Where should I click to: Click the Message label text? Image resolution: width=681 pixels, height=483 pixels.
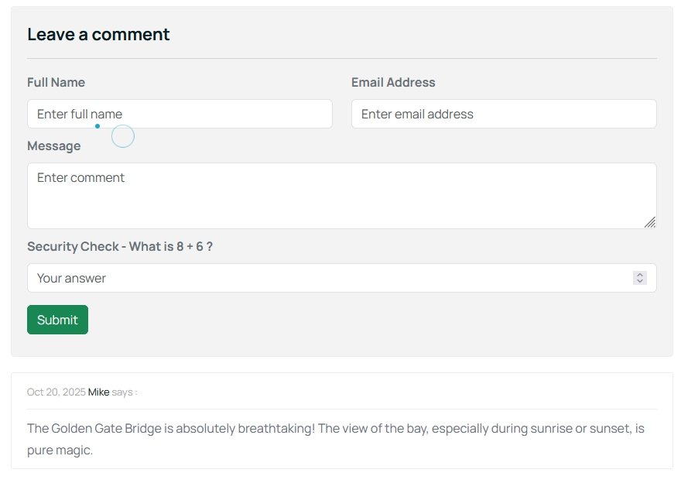pos(54,146)
